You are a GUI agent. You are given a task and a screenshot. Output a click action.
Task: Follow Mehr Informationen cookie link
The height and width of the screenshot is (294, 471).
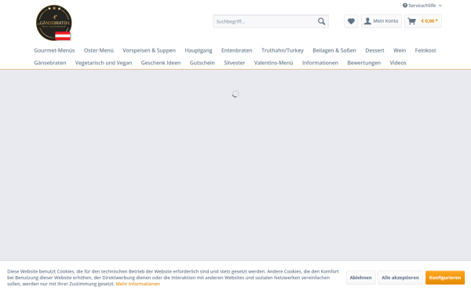coord(138,284)
